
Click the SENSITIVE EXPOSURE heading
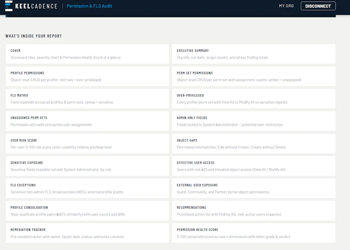pyautogui.click(x=27, y=162)
